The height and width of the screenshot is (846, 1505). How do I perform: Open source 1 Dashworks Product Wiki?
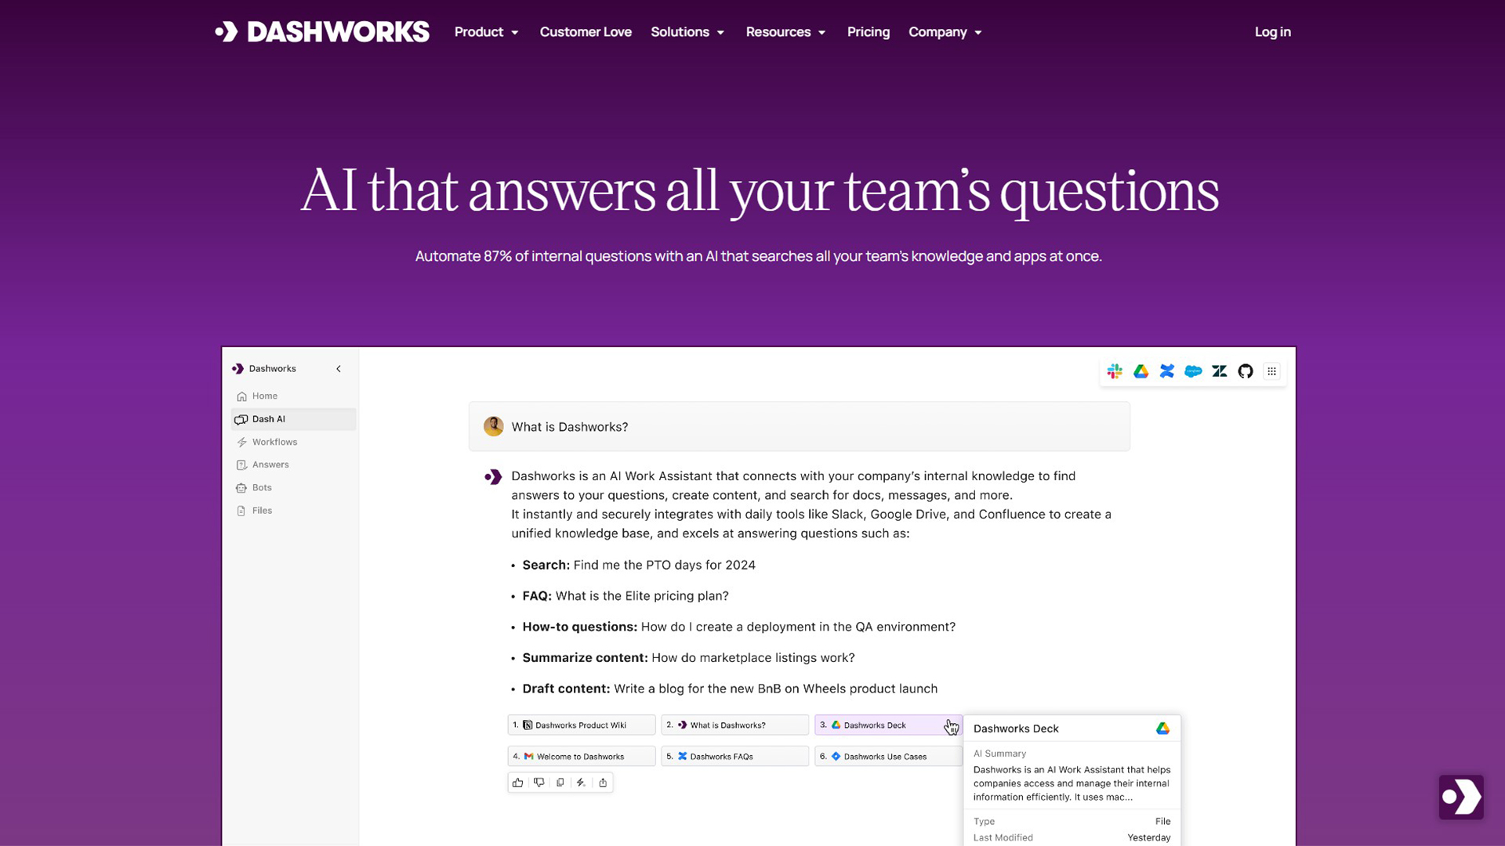tap(581, 725)
